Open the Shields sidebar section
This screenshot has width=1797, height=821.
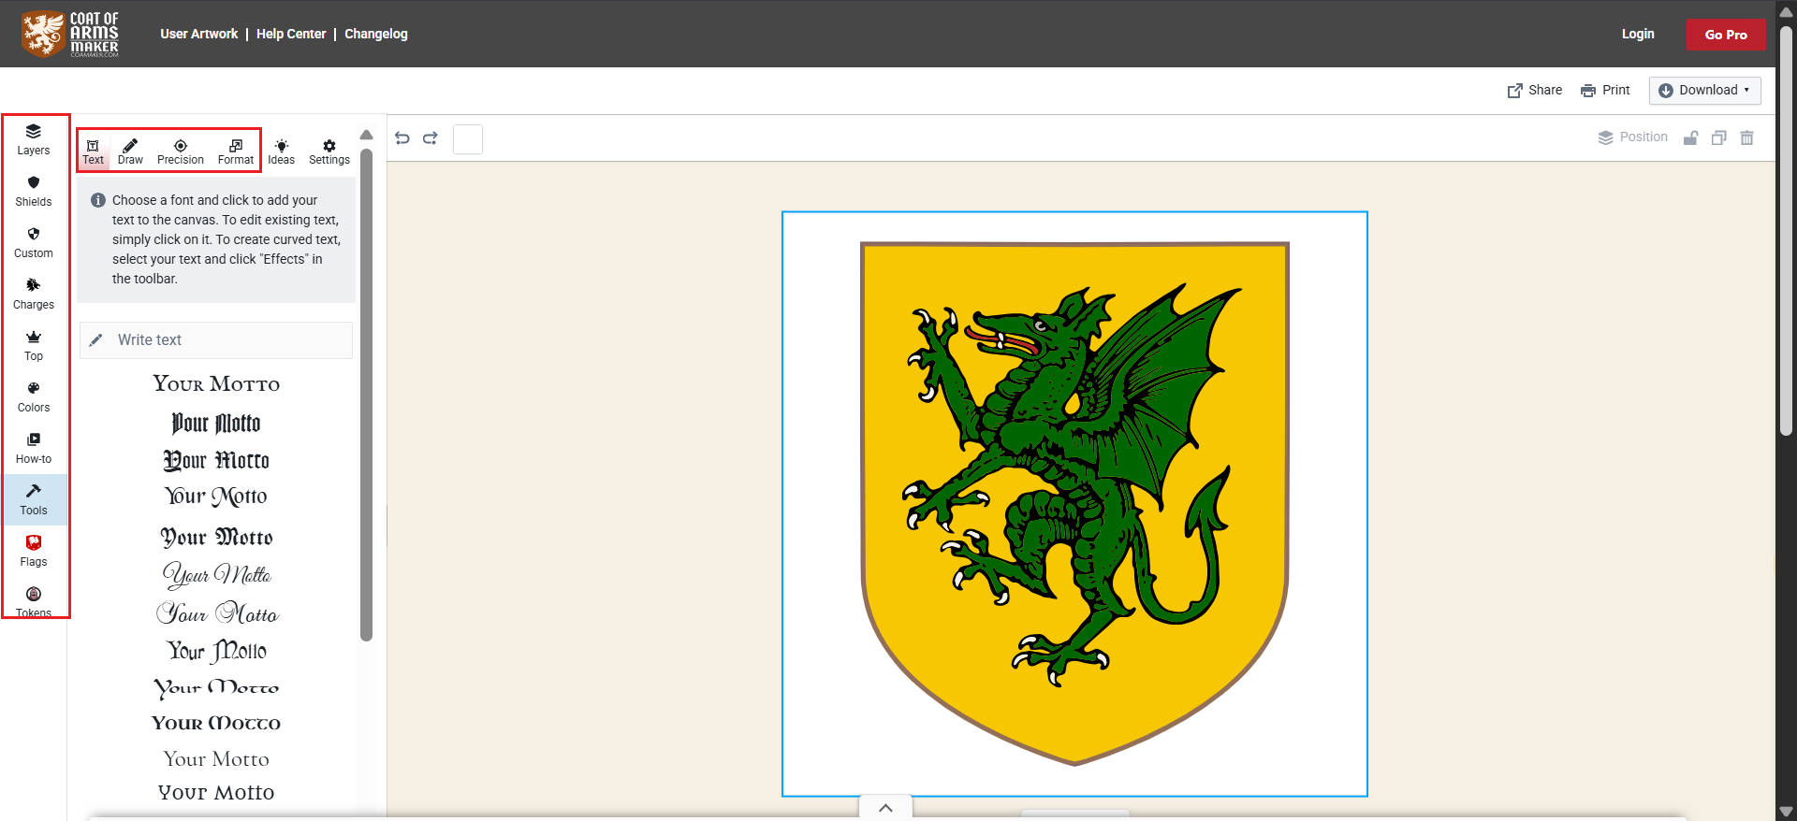click(x=34, y=191)
